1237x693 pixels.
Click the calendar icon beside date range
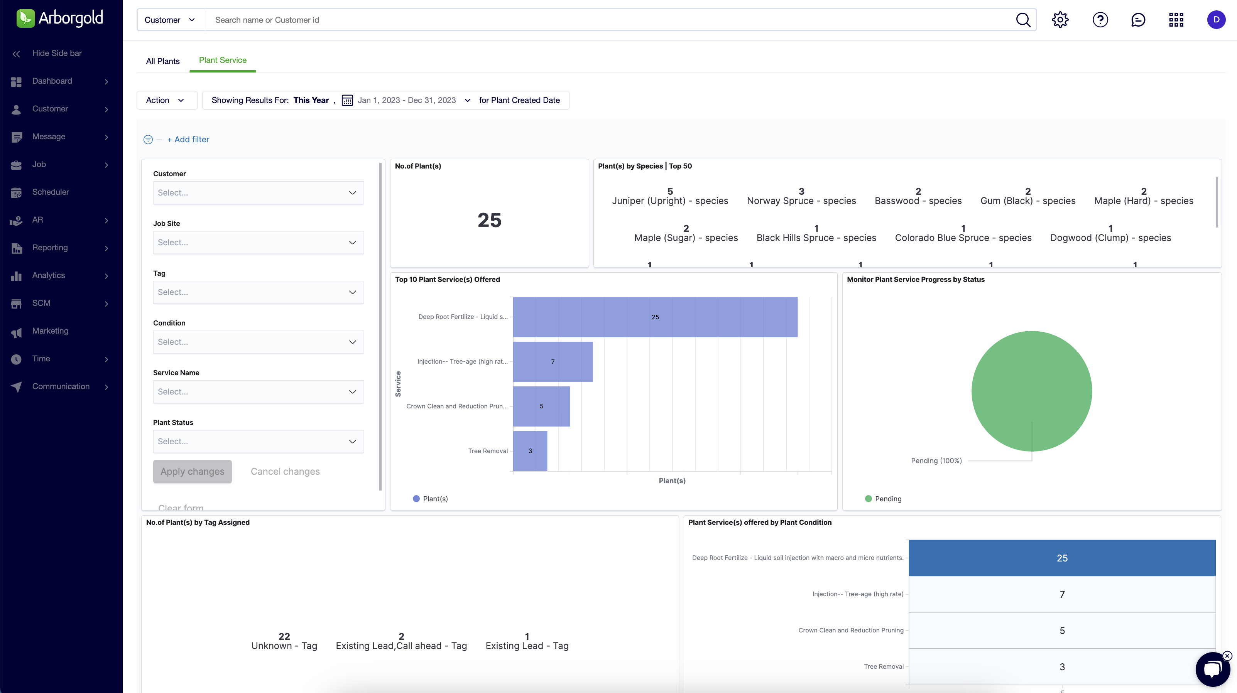(347, 100)
